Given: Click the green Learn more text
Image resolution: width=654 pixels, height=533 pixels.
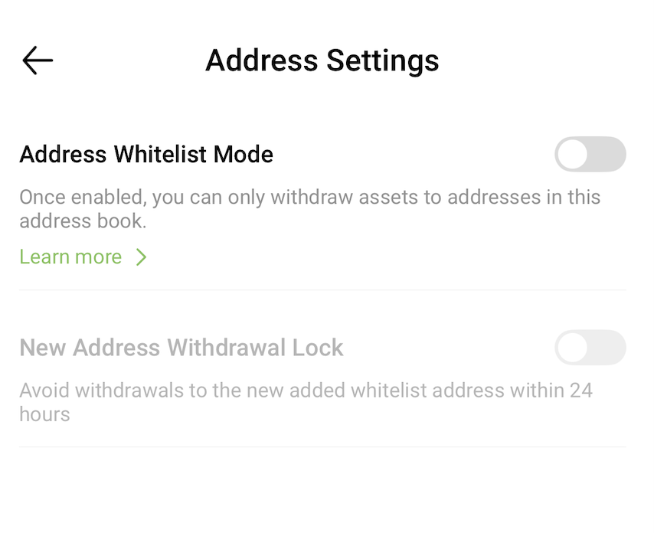Looking at the screenshot, I should [71, 257].
